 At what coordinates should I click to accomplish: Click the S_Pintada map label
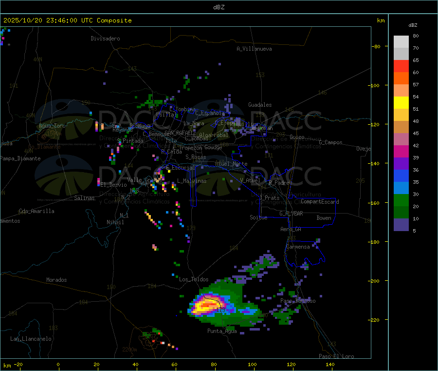tap(130, 141)
